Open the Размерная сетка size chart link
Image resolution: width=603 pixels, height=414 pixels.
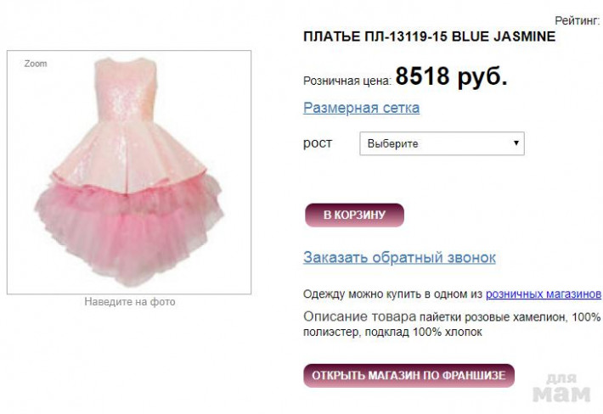tap(361, 108)
